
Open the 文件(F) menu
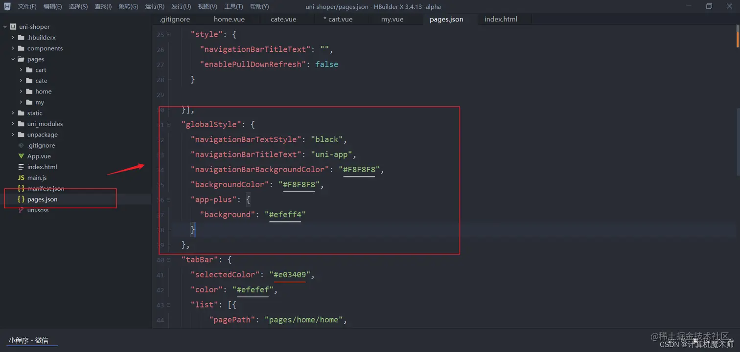27,6
